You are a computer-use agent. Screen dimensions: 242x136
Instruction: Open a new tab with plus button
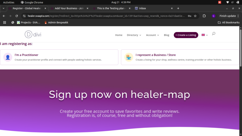pyautogui.click(x=178, y=8)
